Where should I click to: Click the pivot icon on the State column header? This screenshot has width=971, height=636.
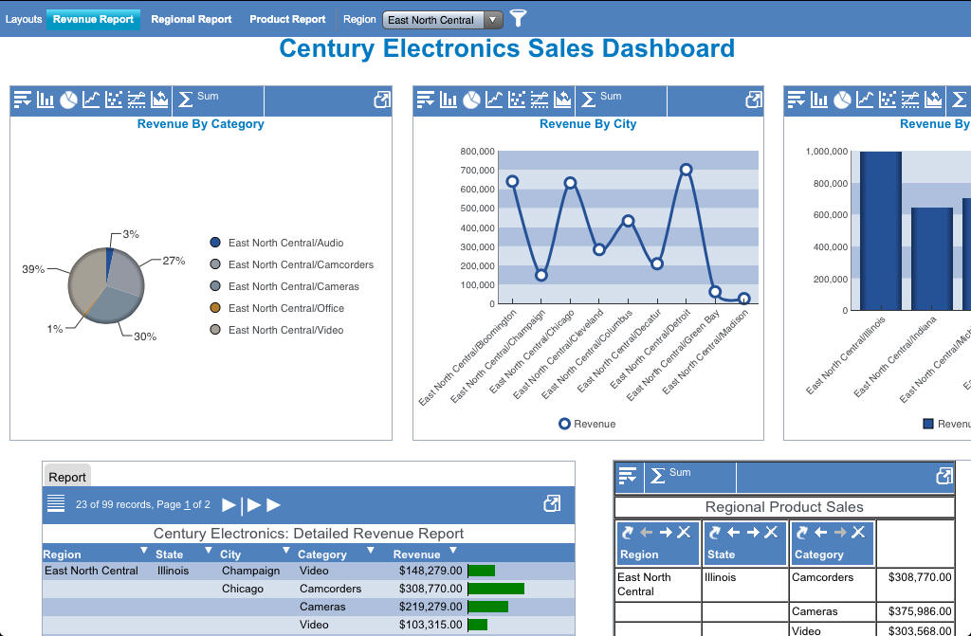tap(715, 532)
